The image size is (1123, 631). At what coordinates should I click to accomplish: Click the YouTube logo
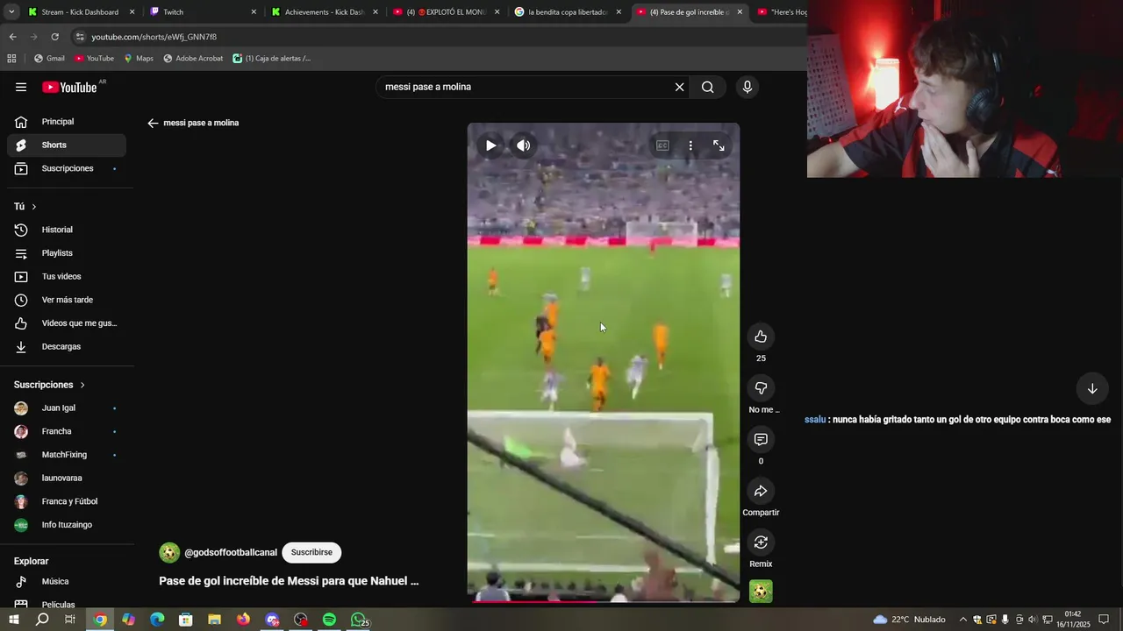click(70, 87)
